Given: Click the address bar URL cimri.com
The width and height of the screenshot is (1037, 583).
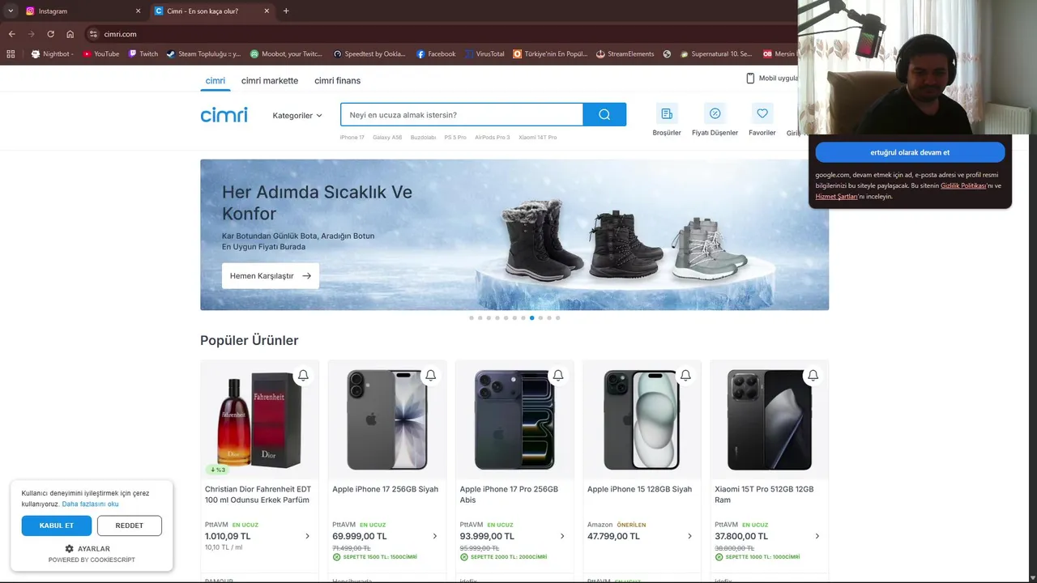Looking at the screenshot, I should point(120,34).
